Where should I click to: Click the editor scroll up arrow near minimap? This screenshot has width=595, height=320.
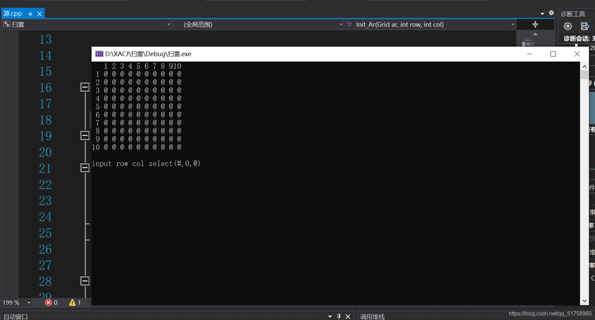(535, 34)
